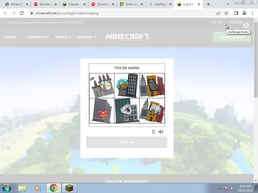Click the Action Center flag icon
The width and height of the screenshot is (258, 193).
pyautogui.click(x=227, y=188)
